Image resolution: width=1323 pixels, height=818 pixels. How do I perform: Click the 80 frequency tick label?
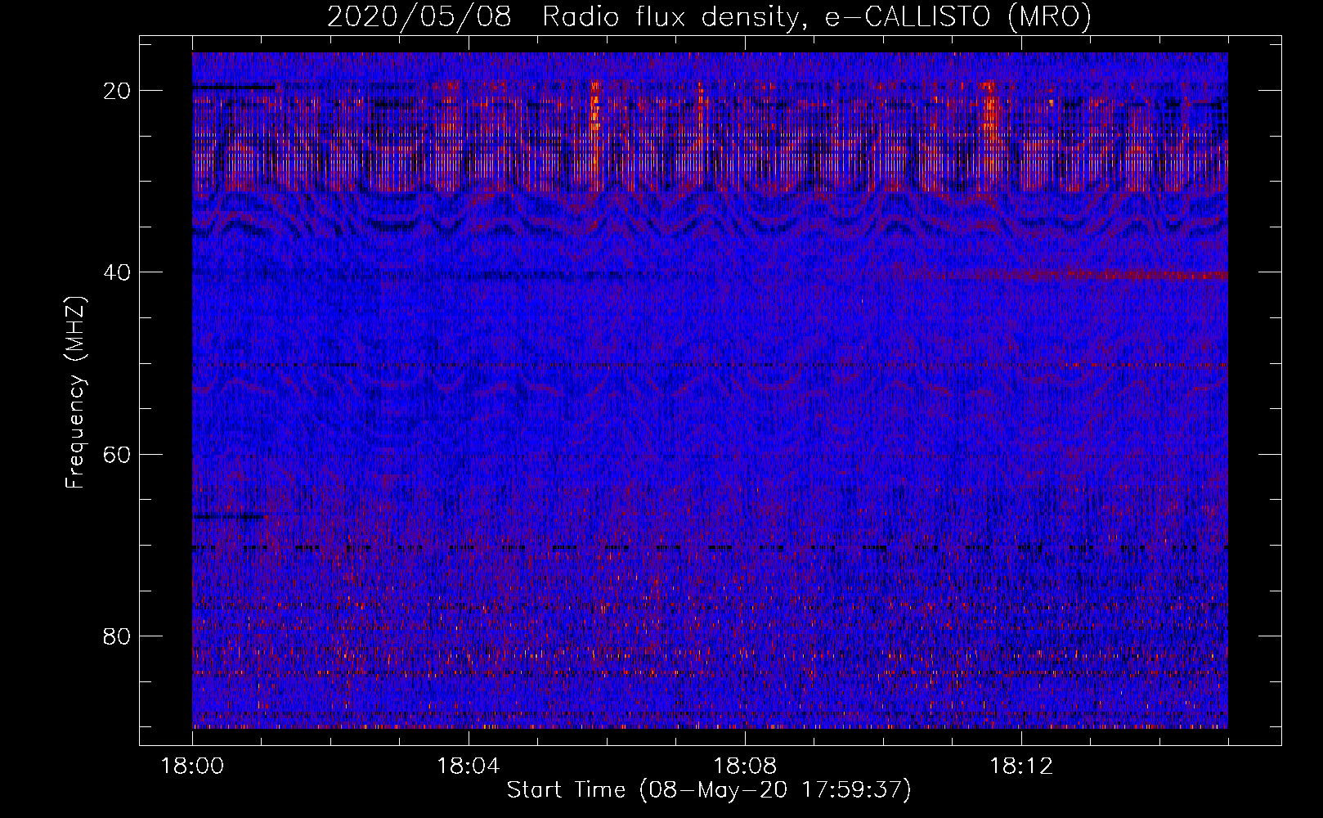click(118, 636)
